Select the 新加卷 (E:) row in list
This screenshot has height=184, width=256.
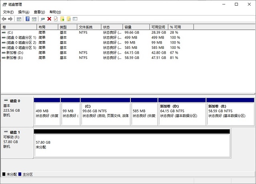16,58
